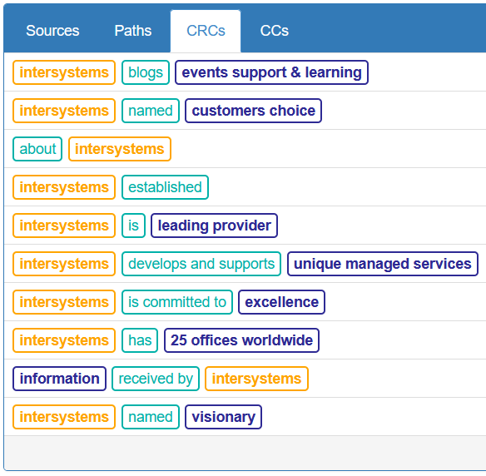Click the 'customers choice' concept tag
Viewport: 486px width, 476px height.
pos(253,111)
